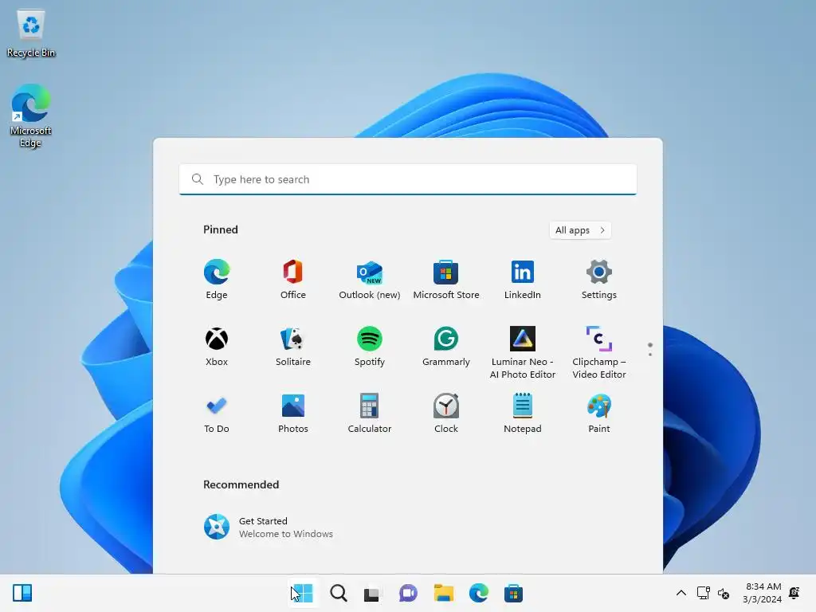The height and width of the screenshot is (612, 816).
Task: Open the clock showing 8:34 AM
Action: pos(762,593)
